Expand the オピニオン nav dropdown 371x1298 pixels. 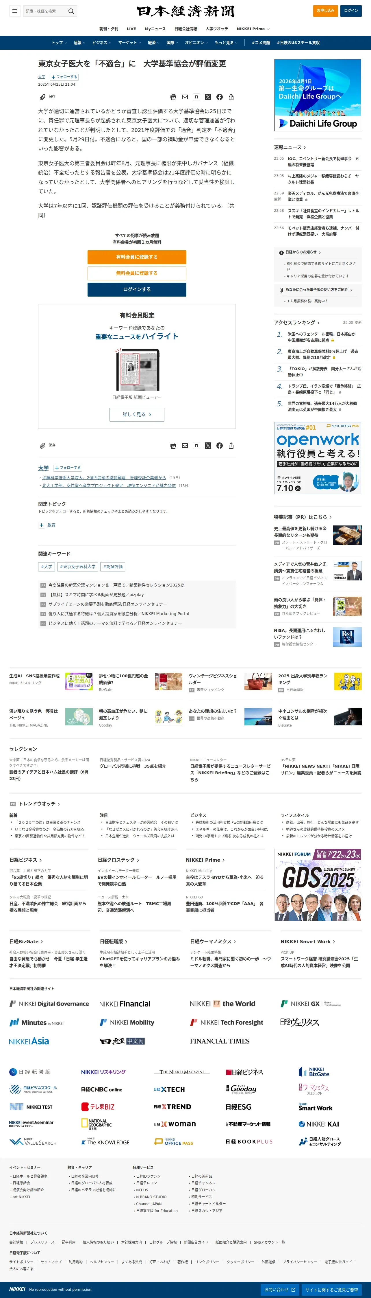[196, 43]
